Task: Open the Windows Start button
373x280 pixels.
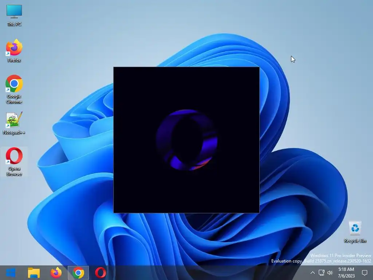Action: pos(11,273)
